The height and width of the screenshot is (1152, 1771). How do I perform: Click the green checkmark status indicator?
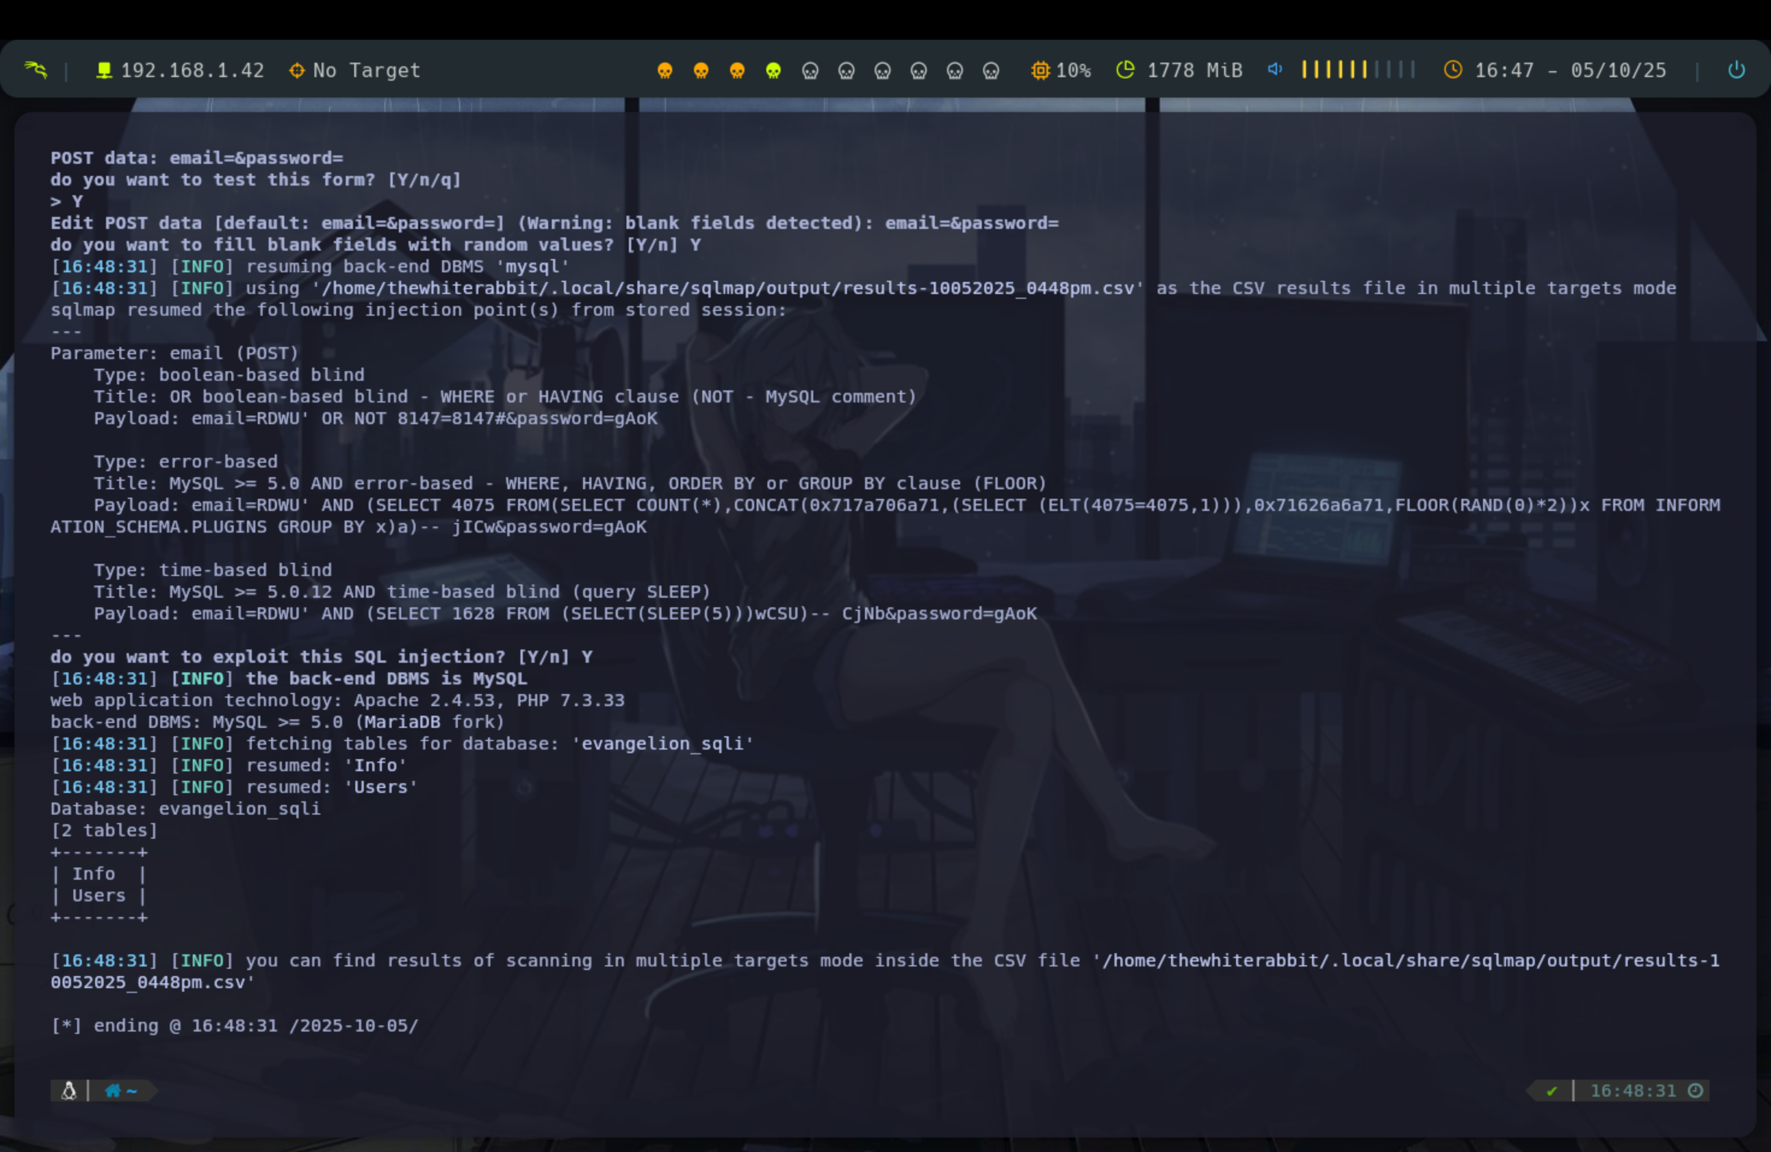[1552, 1091]
